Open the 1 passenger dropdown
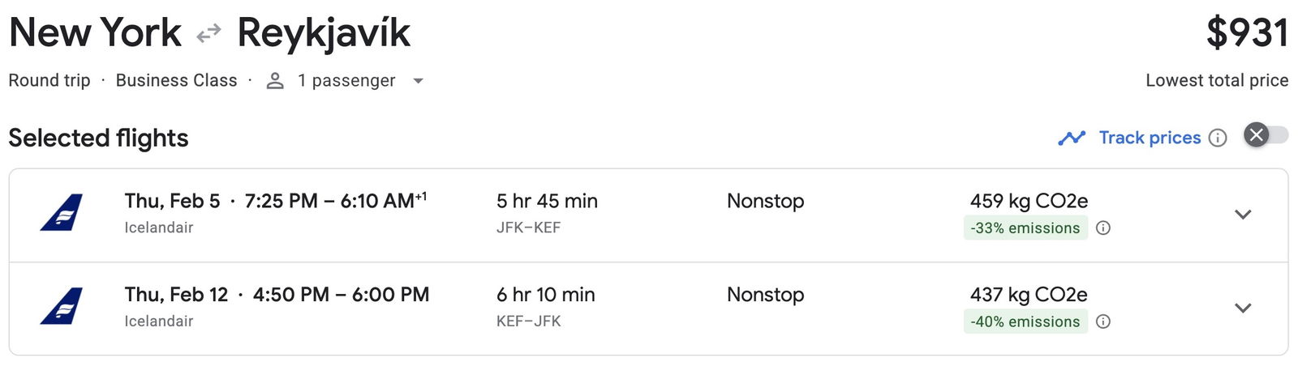 click(418, 81)
